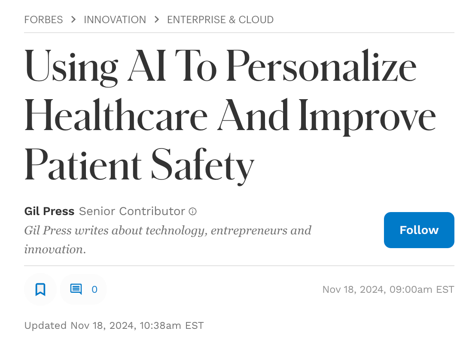This screenshot has width=463, height=346.
Task: Open the Gil Press author profile
Action: [x=49, y=211]
